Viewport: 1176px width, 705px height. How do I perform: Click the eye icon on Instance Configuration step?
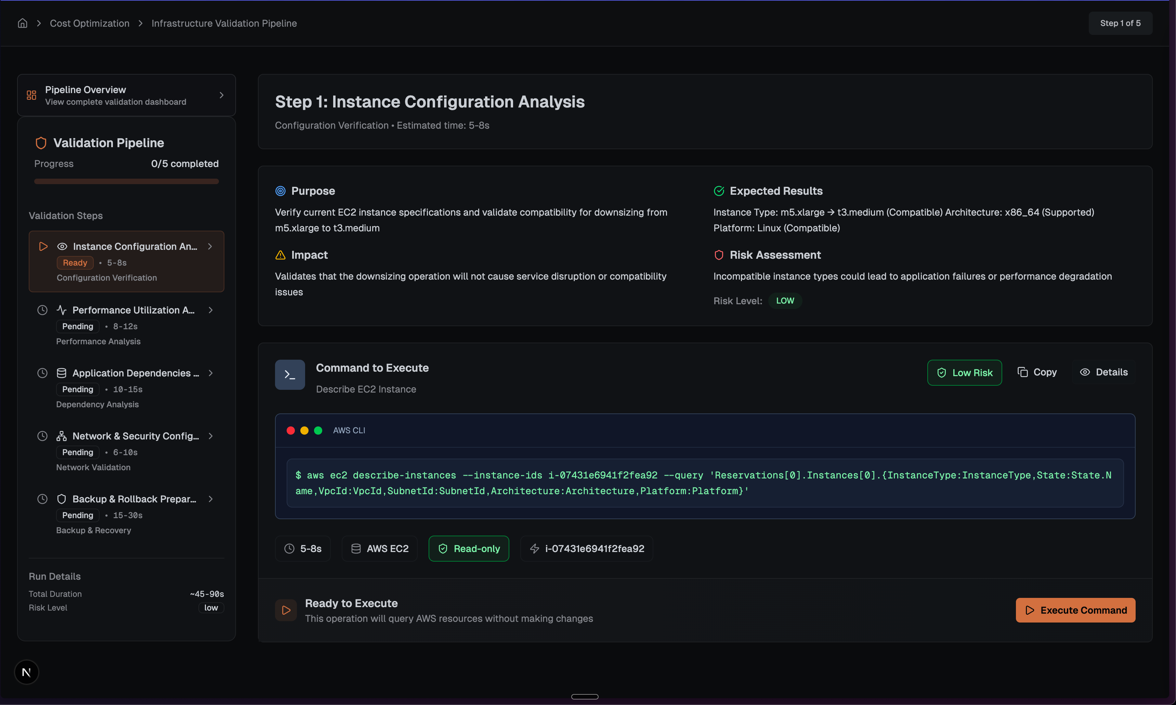[x=62, y=246]
